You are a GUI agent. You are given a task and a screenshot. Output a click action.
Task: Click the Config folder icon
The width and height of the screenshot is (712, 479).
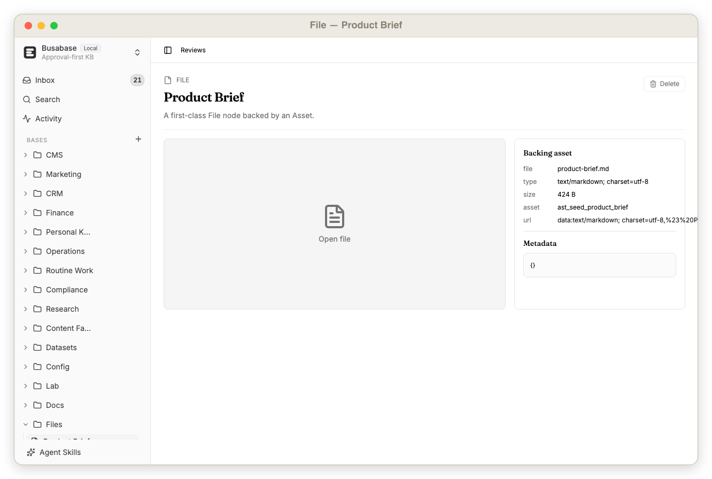[37, 367]
